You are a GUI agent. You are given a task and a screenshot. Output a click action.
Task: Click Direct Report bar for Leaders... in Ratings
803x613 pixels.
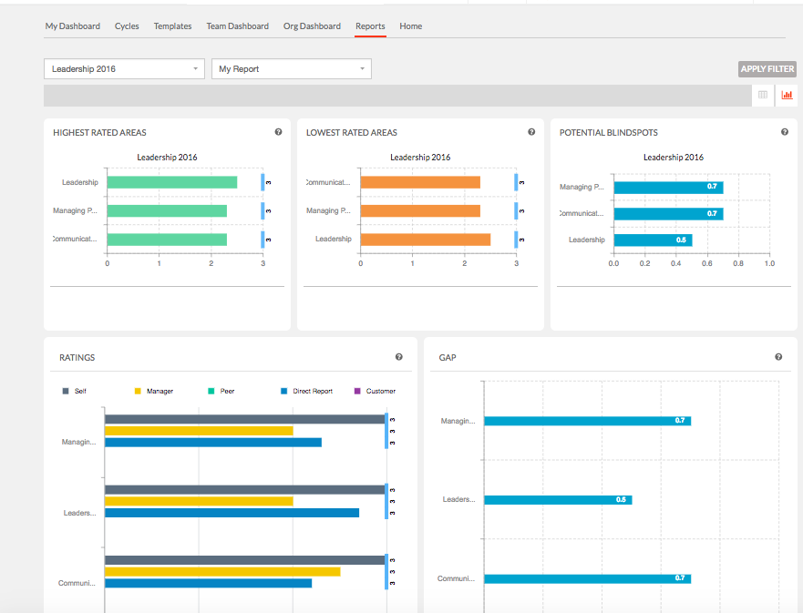point(232,513)
